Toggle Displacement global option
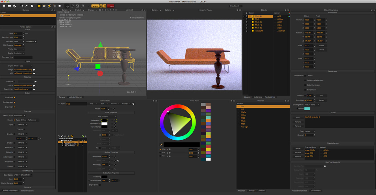This screenshot has height=195, width=376. (14, 102)
